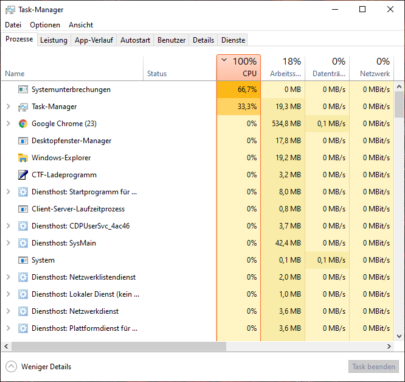This screenshot has height=382, width=405.
Task: Expand Diensthost: Plattformdienst für row
Action: 9,328
